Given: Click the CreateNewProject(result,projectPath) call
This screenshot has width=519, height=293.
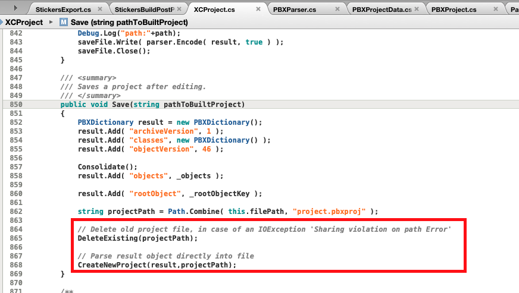Looking at the screenshot, I should [157, 265].
